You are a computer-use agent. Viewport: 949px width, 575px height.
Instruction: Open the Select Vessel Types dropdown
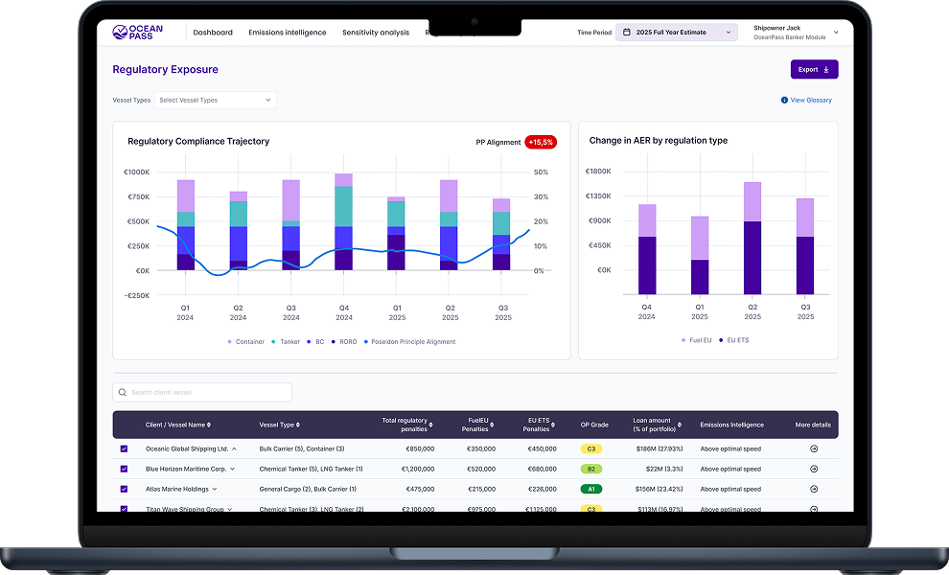tap(215, 100)
